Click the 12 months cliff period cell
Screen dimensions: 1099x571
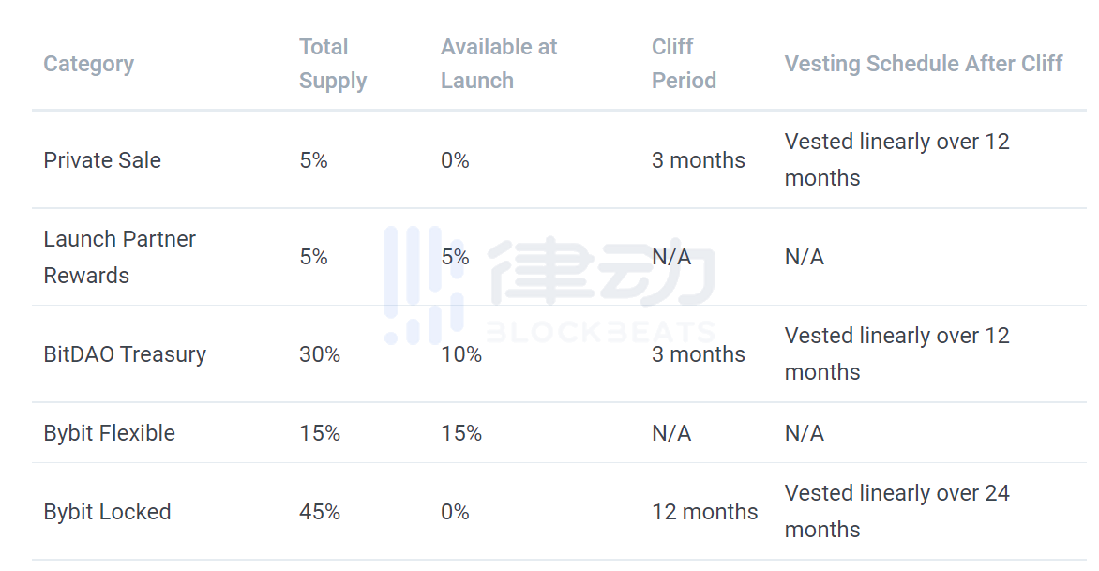click(704, 512)
